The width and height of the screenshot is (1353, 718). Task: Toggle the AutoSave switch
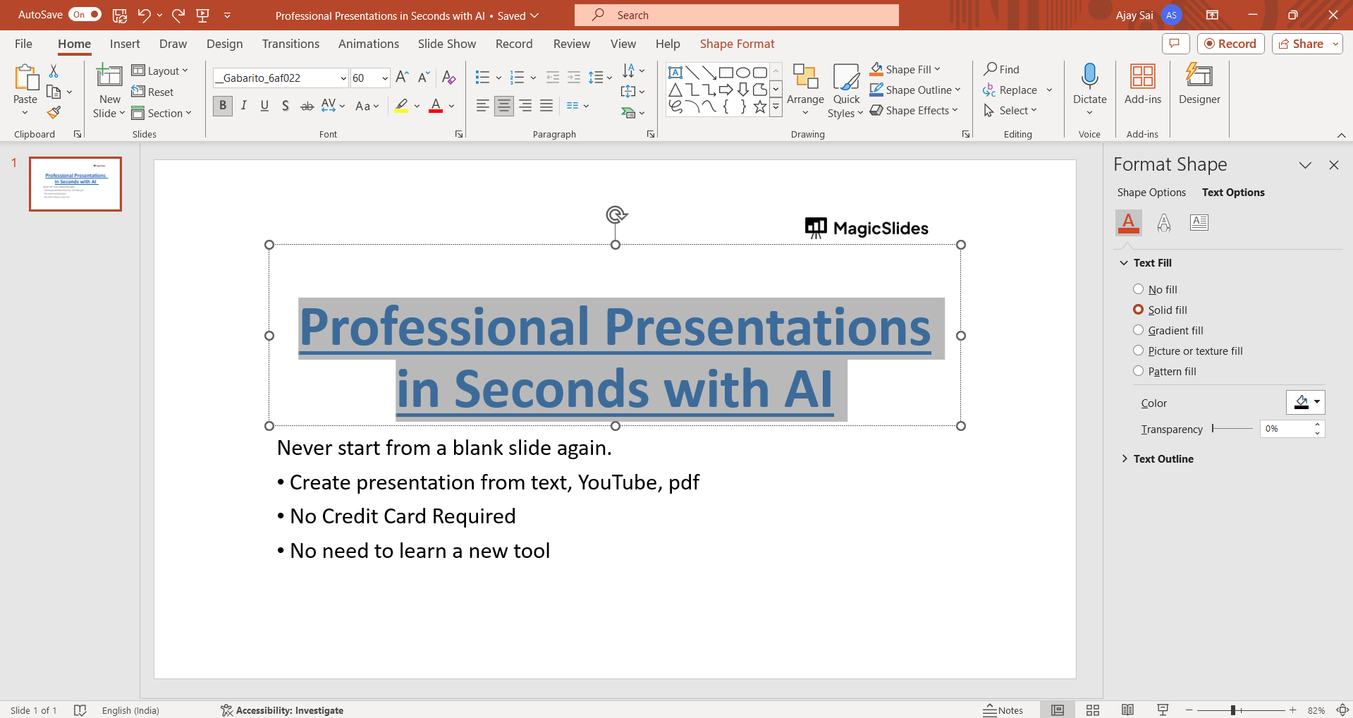pyautogui.click(x=85, y=15)
